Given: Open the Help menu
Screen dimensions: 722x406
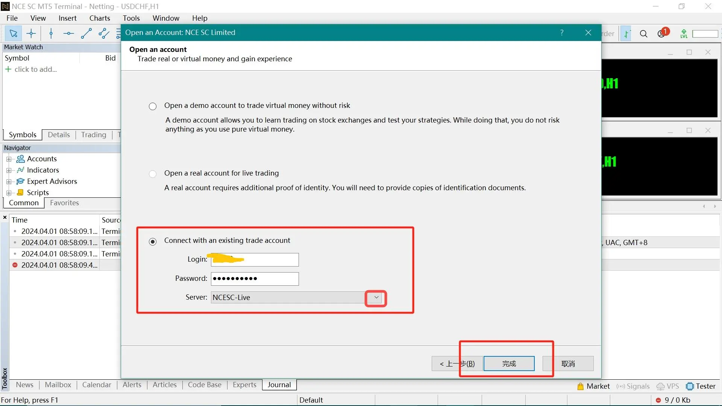Looking at the screenshot, I should pos(200,18).
